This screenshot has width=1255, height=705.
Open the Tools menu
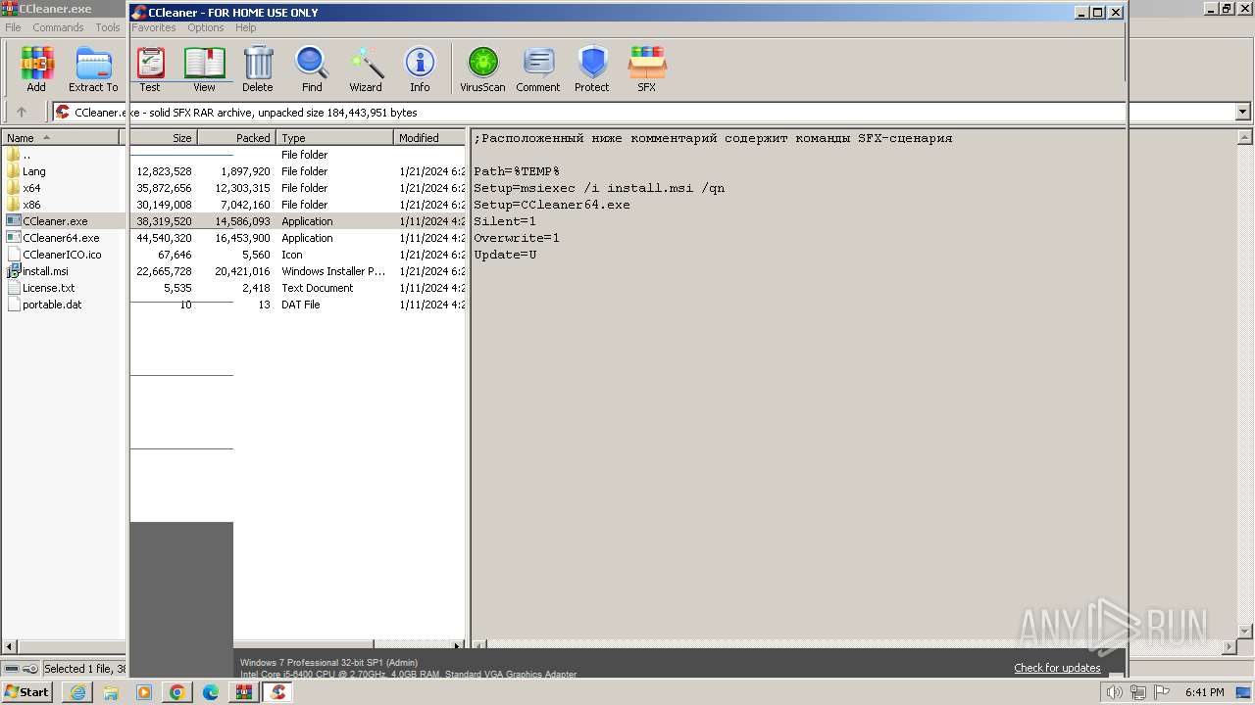108,27
